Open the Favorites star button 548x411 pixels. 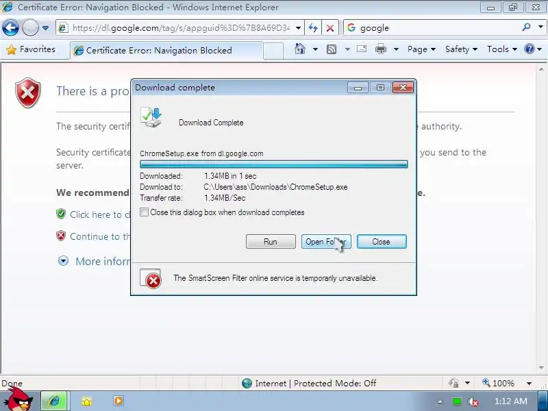pos(31,49)
